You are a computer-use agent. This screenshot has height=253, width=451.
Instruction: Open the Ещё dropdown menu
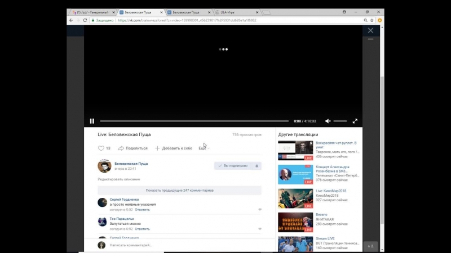tap(204, 148)
